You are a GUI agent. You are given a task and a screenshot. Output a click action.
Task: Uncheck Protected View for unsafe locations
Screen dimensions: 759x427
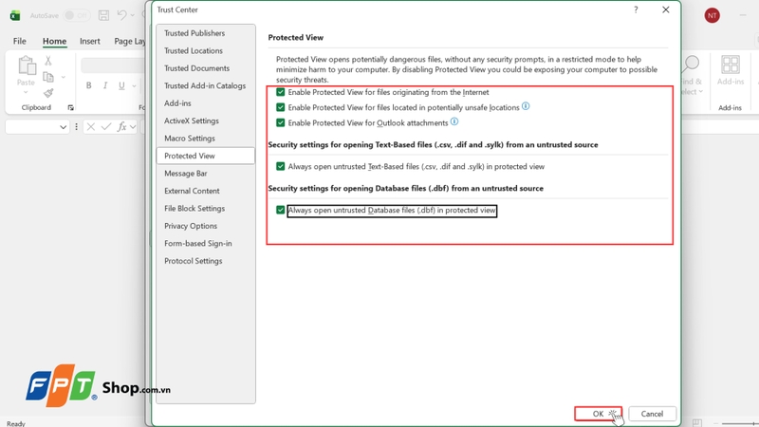coord(280,107)
